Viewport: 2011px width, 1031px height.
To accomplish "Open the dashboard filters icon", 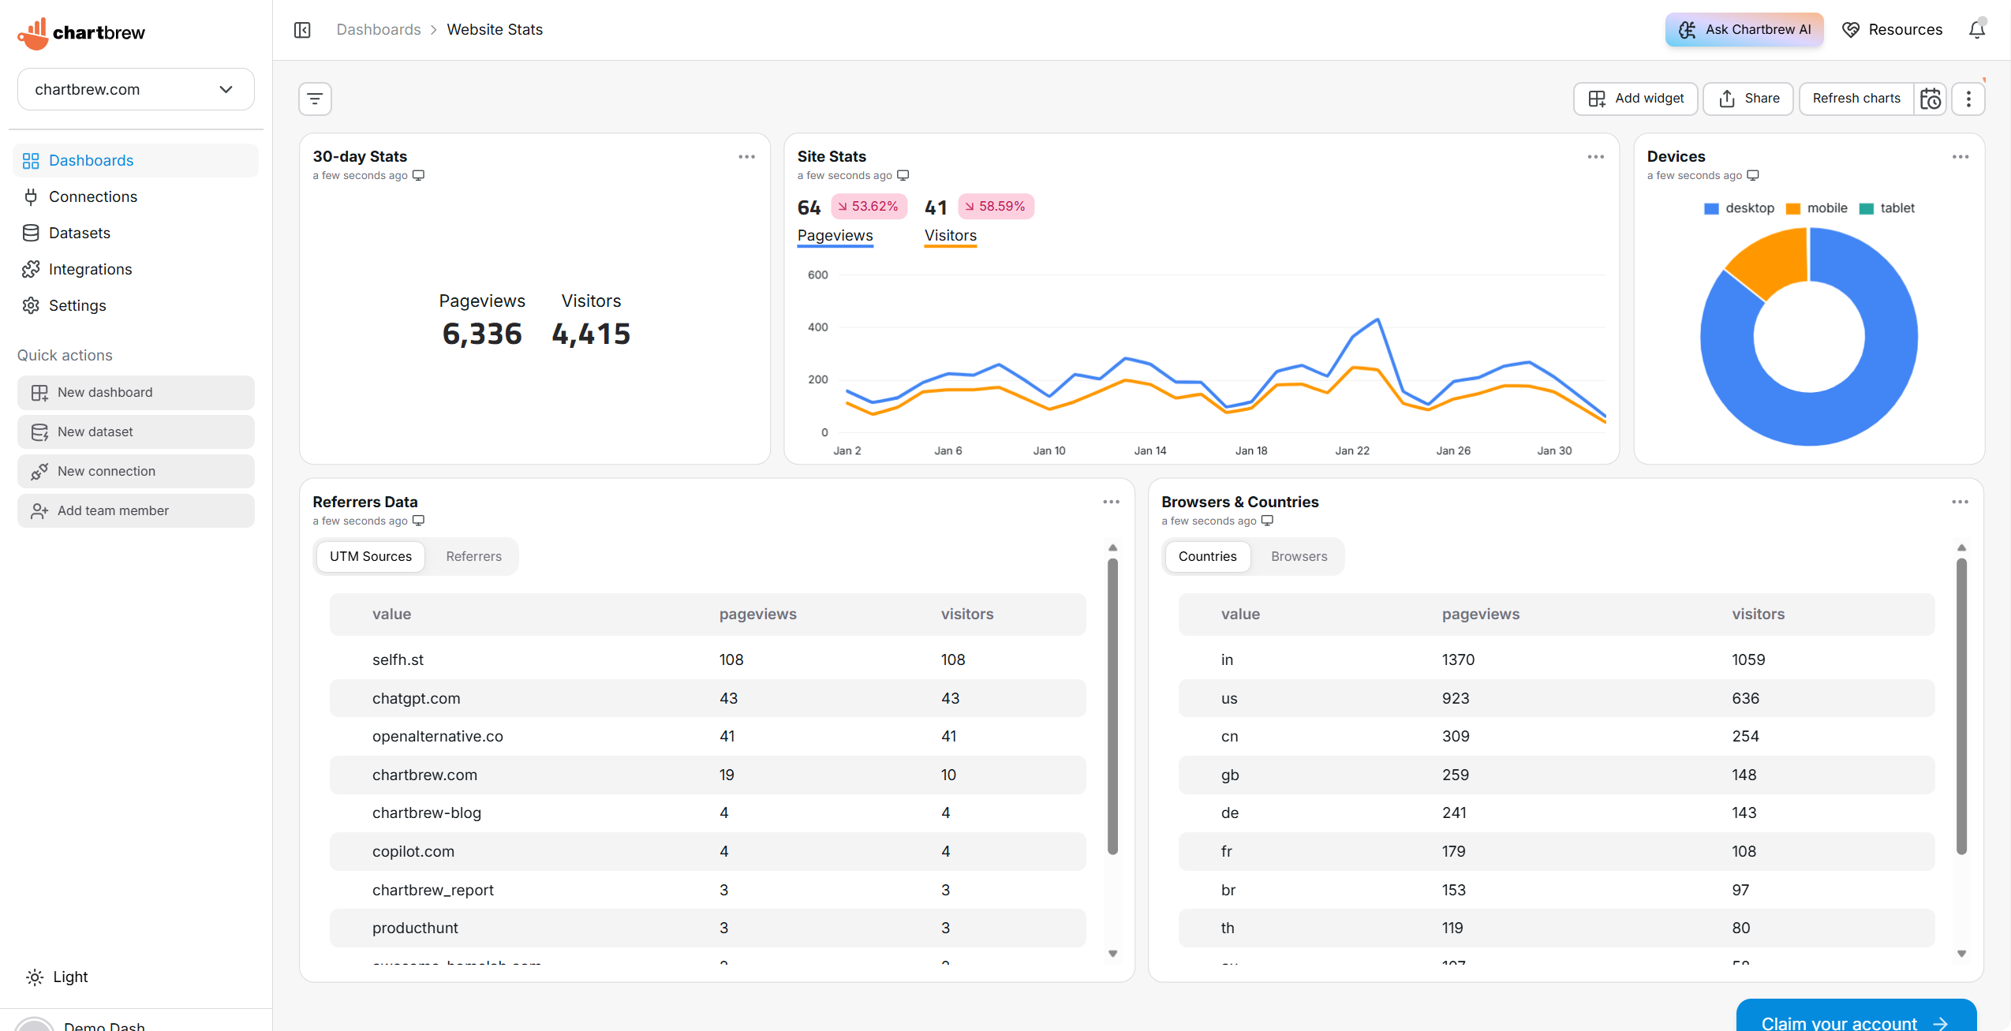I will pyautogui.click(x=315, y=99).
